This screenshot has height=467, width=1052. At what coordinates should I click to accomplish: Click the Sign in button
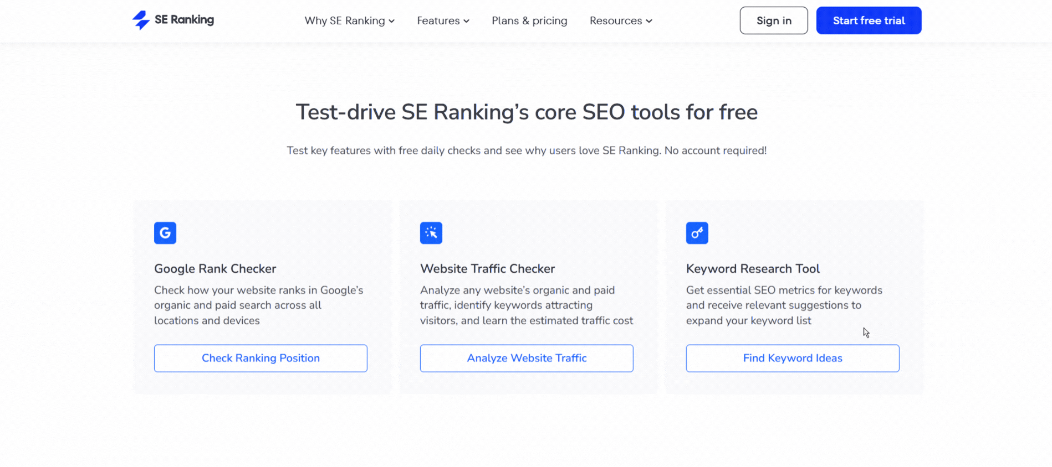[773, 20]
